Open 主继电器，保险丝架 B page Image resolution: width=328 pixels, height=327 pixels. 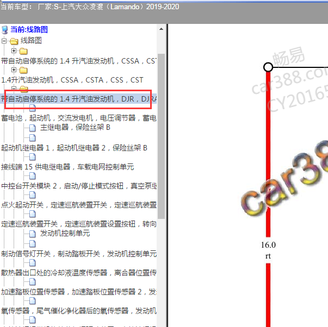tap(75, 127)
